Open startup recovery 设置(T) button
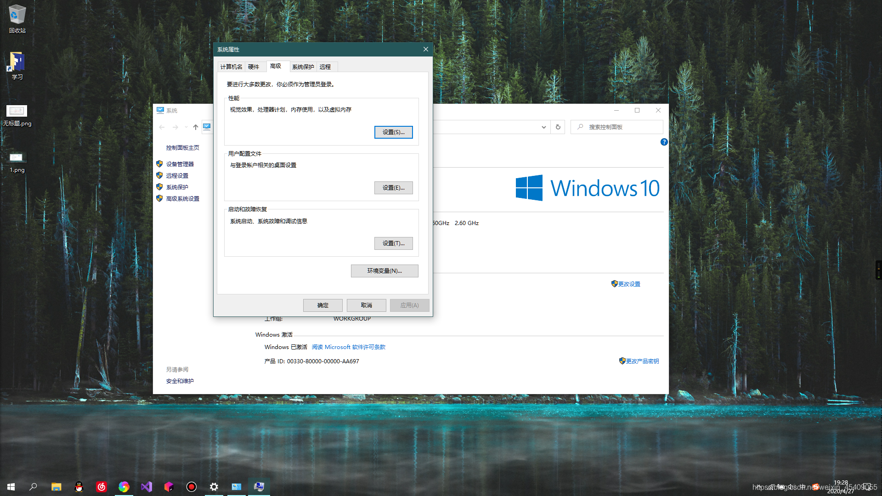The image size is (882, 496). click(x=394, y=243)
